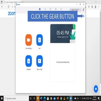
Task: Switch to the Chat tab in Zoom
Action: coord(45,9)
